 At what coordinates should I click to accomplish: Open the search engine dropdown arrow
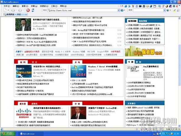170,10
